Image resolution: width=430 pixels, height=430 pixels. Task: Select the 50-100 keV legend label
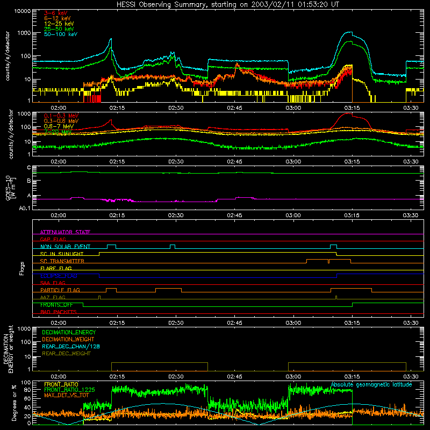tap(61, 34)
